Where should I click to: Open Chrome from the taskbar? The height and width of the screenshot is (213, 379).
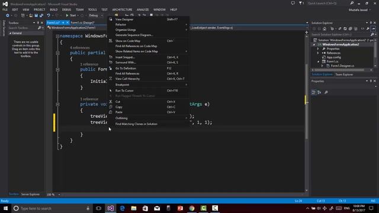click(x=192, y=208)
